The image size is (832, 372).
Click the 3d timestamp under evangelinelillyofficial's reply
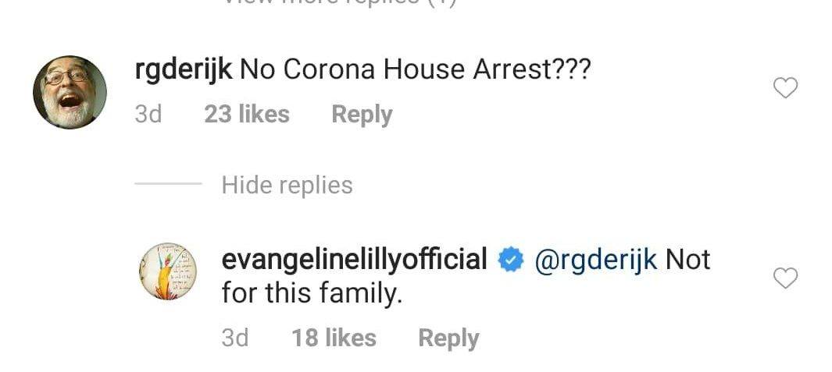(x=235, y=338)
